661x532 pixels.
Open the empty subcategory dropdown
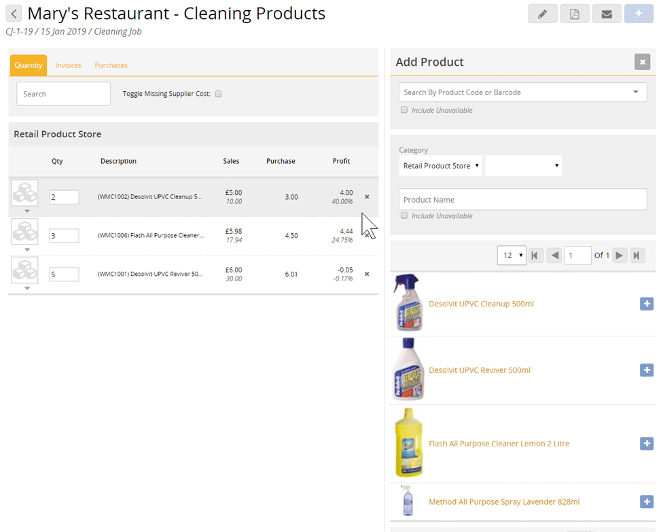tap(523, 166)
